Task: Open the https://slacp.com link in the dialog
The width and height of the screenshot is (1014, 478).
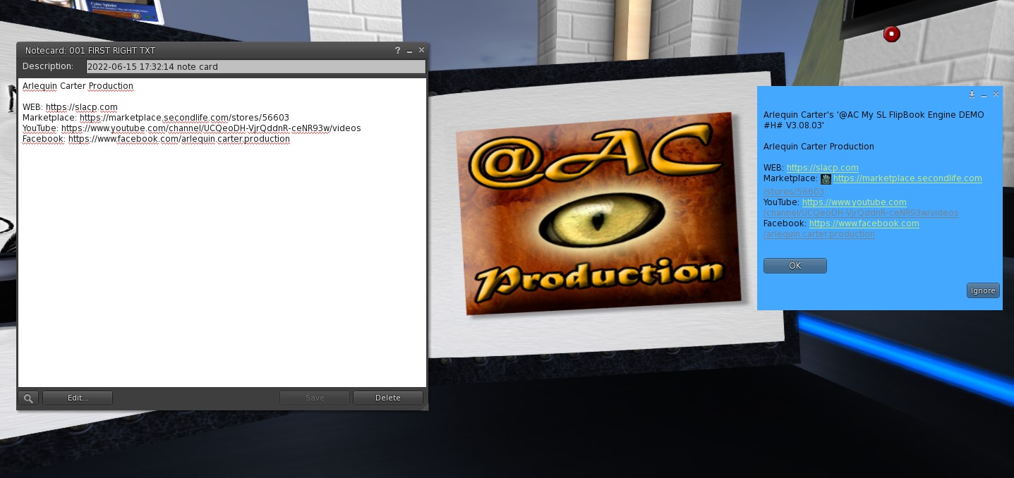Action: tap(823, 168)
